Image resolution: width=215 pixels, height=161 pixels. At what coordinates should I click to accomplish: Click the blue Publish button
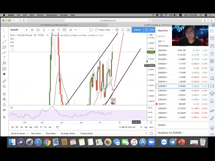click(x=137, y=30)
